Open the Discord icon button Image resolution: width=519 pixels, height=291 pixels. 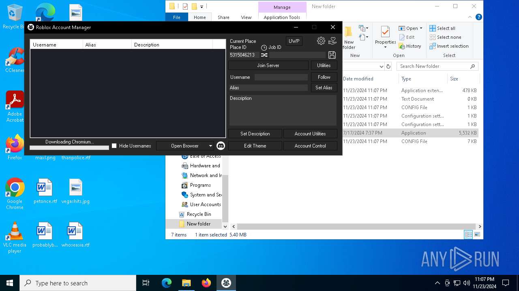[x=221, y=145]
